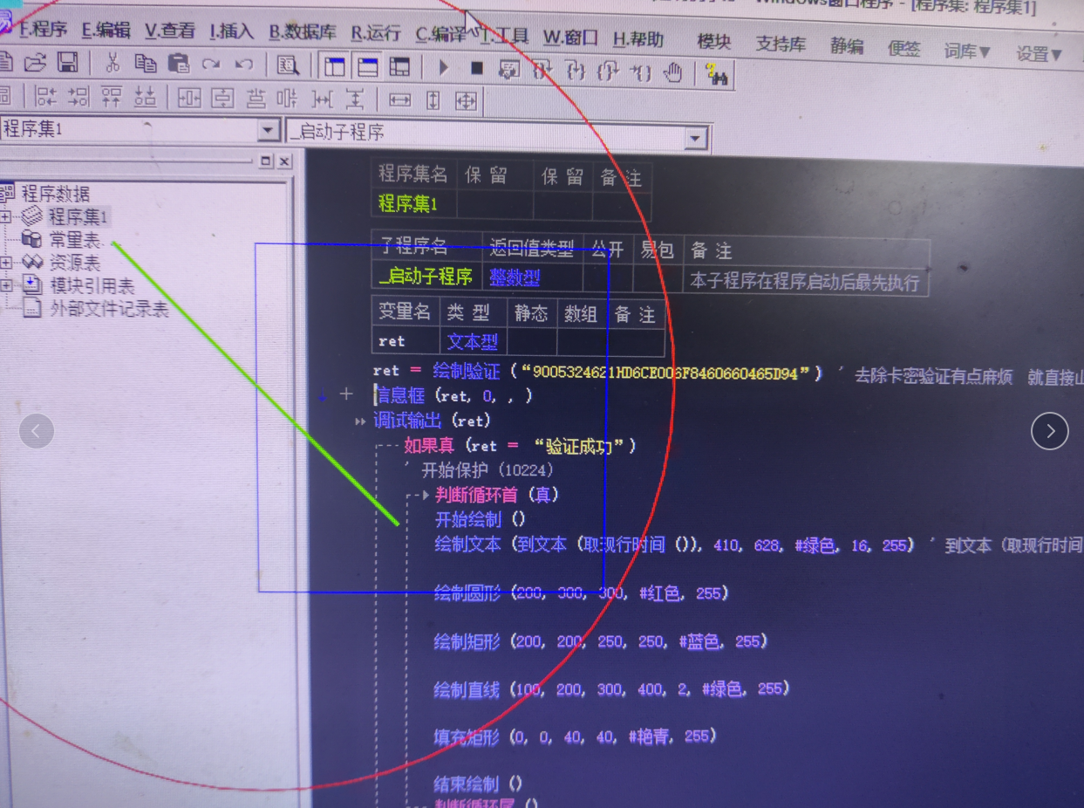Toggle the second panel layout toolbar button
Viewport: 1084px width, 808px height.
click(367, 66)
